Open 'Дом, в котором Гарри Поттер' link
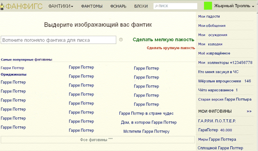The width and height of the screenshot is (258, 151). 149,122
